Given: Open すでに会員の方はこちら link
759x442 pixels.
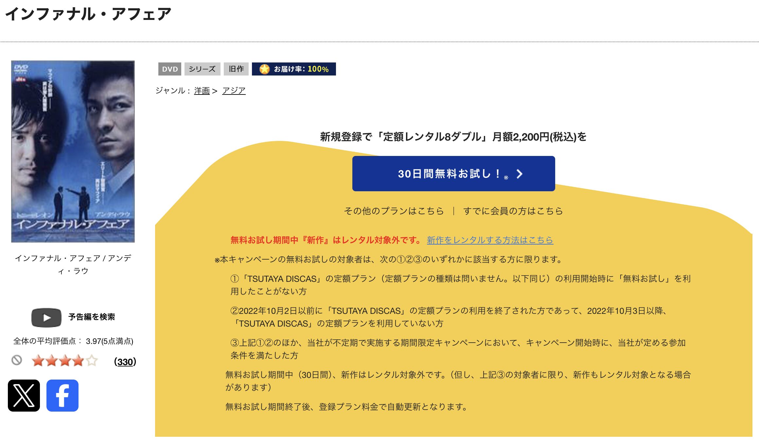Looking at the screenshot, I should (x=513, y=211).
